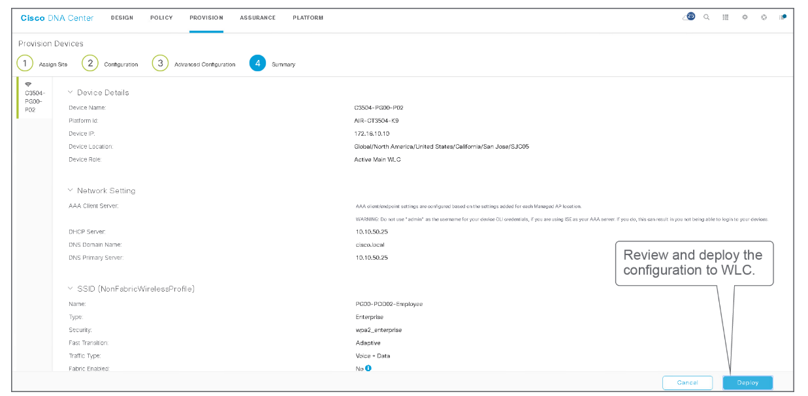Go to step 1 Assign Site
The image size is (808, 396).
[x=25, y=63]
